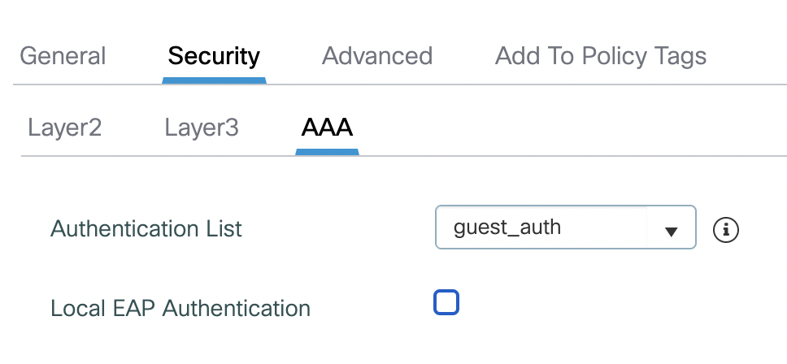
Task: Click the guest_auth value text
Action: pos(507,227)
